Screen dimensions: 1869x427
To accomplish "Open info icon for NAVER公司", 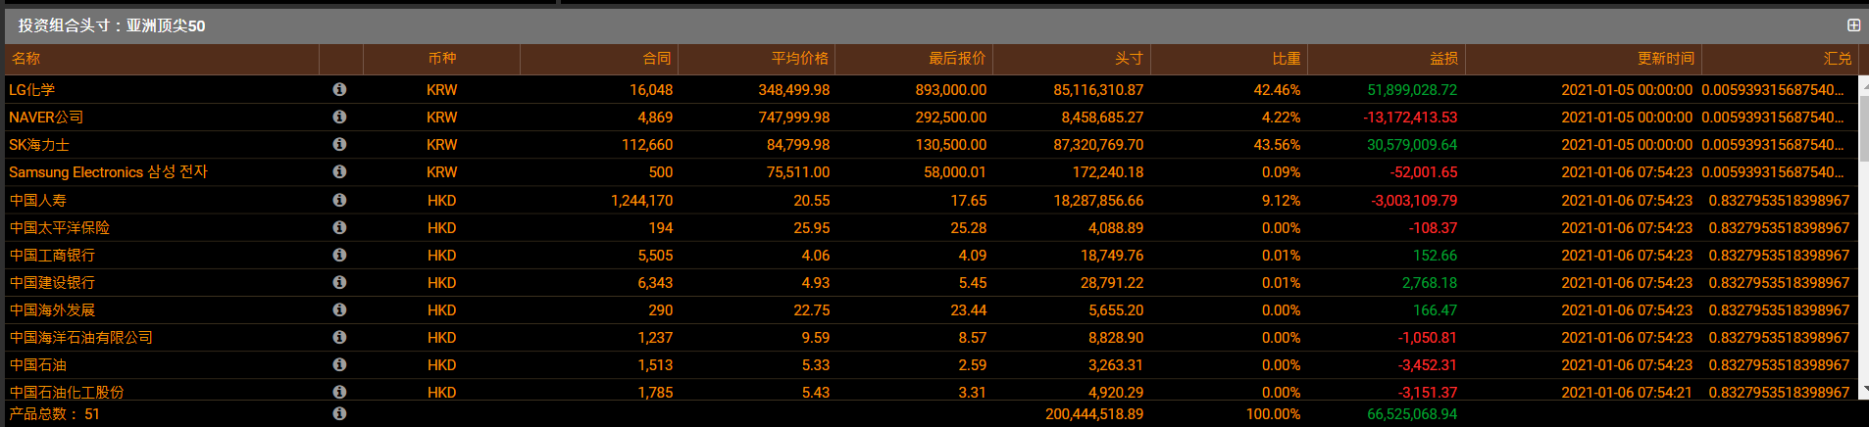I will [x=339, y=117].
